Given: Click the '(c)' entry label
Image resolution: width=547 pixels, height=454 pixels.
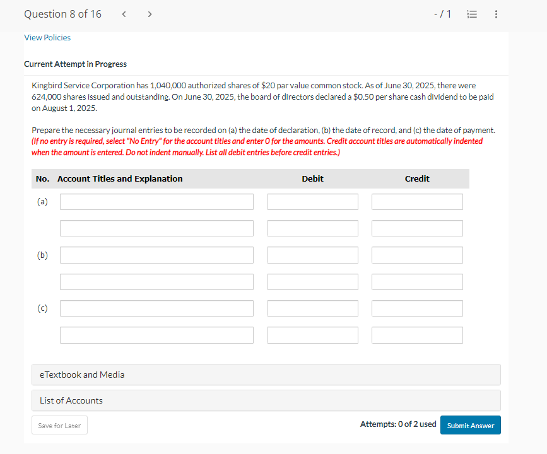Looking at the screenshot, I should [42, 308].
